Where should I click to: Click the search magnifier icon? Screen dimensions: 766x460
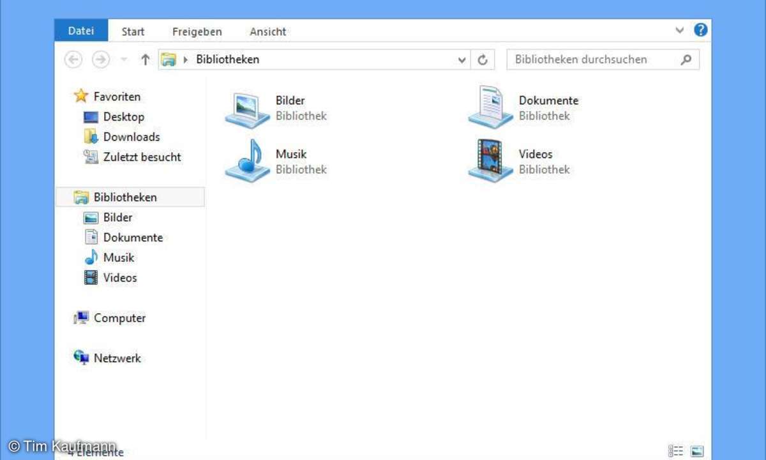[686, 59]
